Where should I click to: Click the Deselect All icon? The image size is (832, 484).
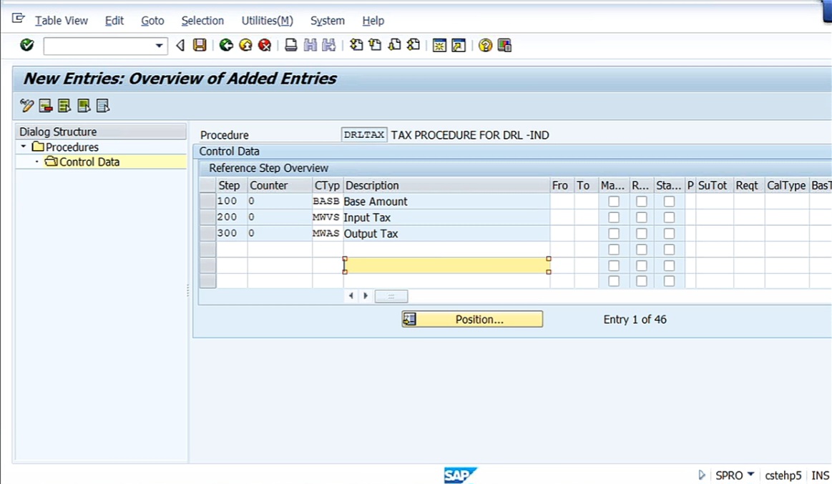point(103,106)
